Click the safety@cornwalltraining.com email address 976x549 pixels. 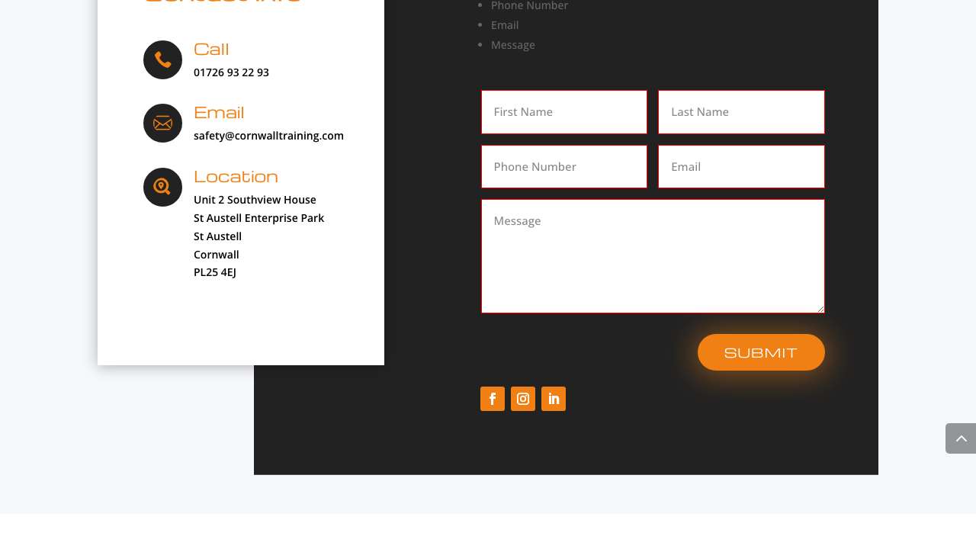point(268,136)
